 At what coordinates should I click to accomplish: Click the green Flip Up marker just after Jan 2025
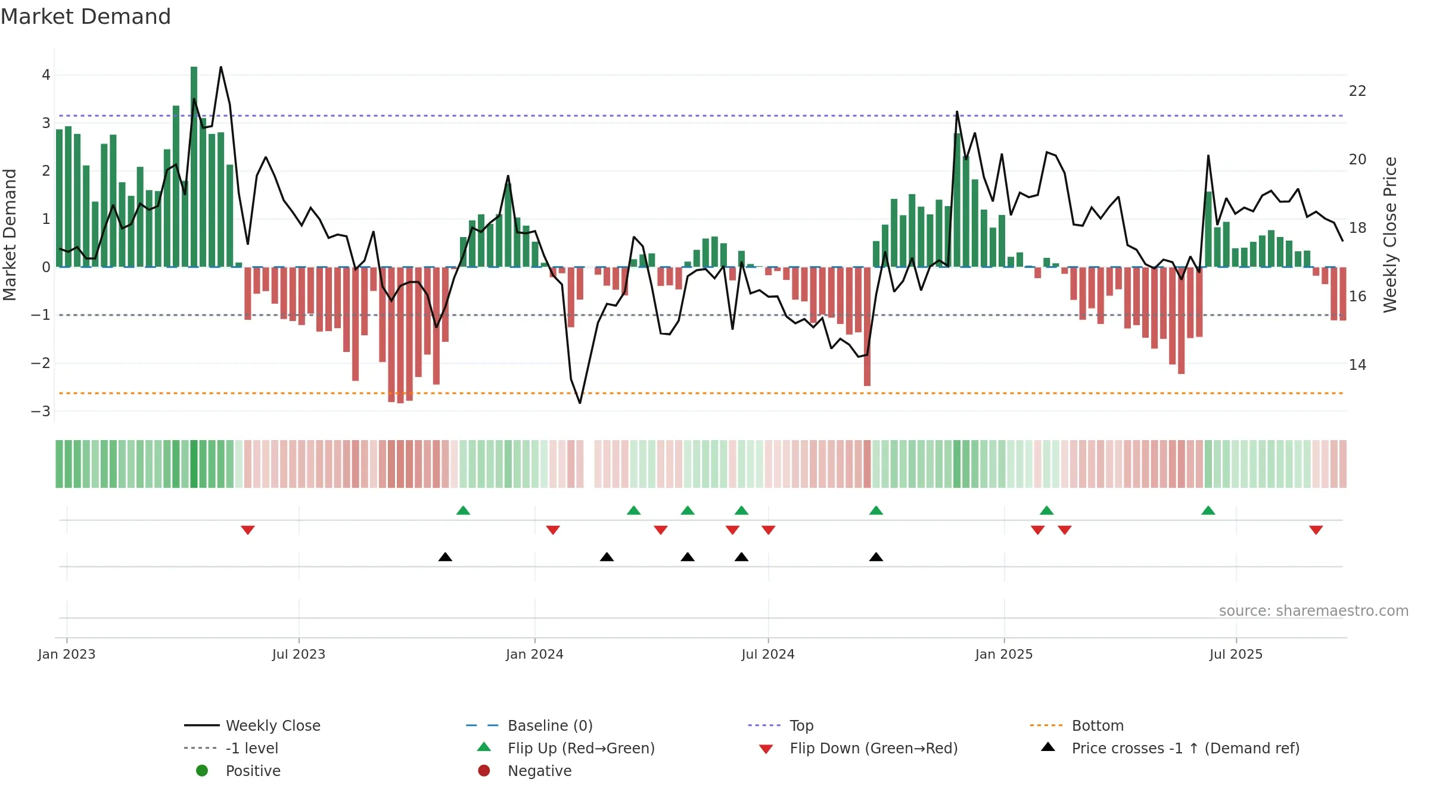1047,510
